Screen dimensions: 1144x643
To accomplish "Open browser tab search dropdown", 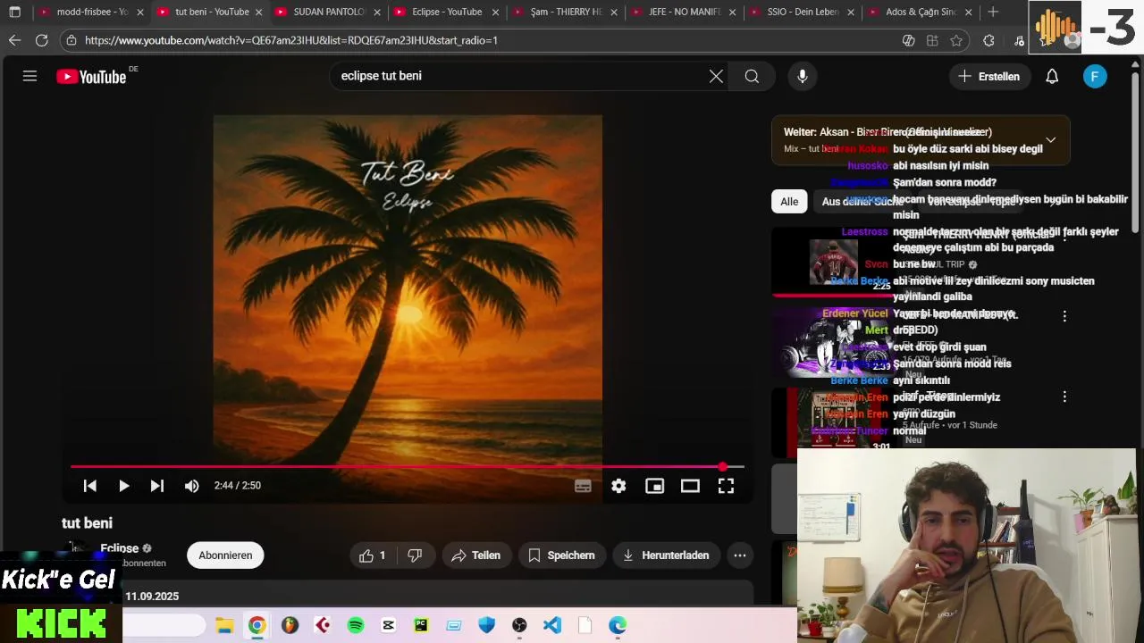I will click(14, 13).
